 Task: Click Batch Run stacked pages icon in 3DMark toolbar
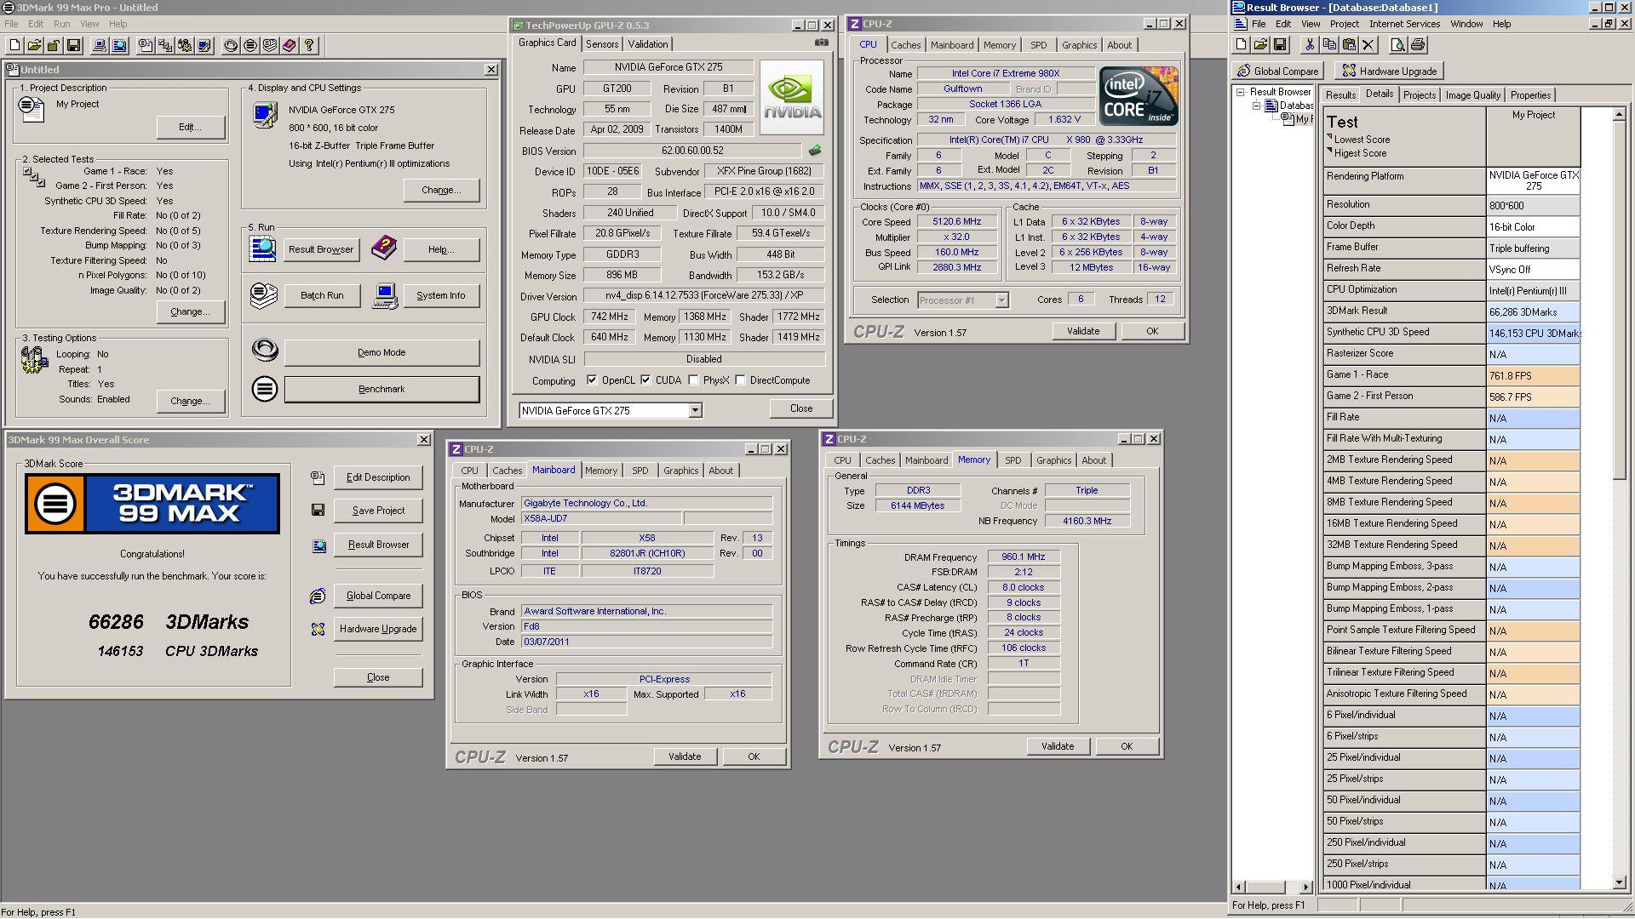270,46
